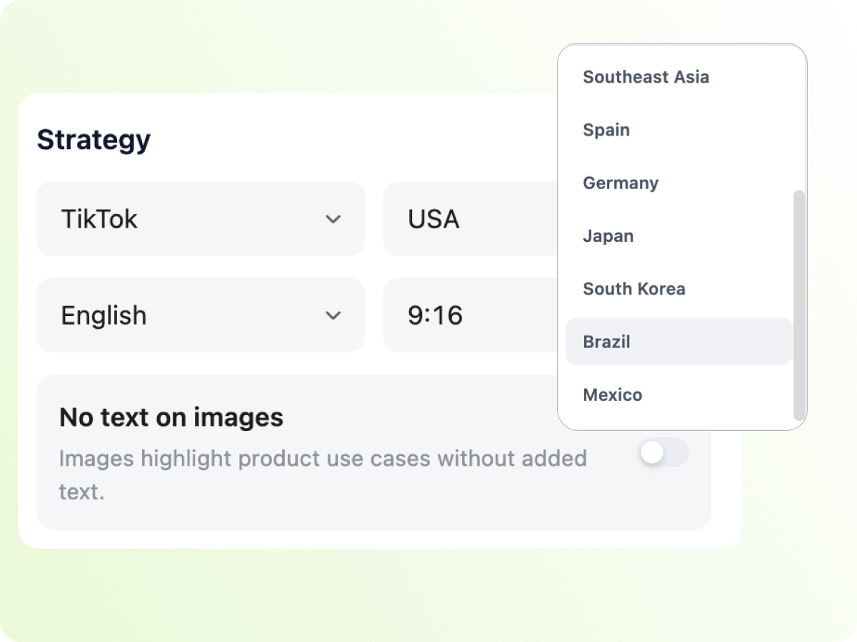Select South Korea option
Image resolution: width=857 pixels, height=642 pixels.
(x=679, y=289)
